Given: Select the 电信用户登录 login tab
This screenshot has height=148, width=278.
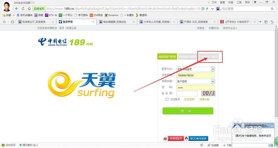Looking at the screenshot, I should tap(167, 57).
